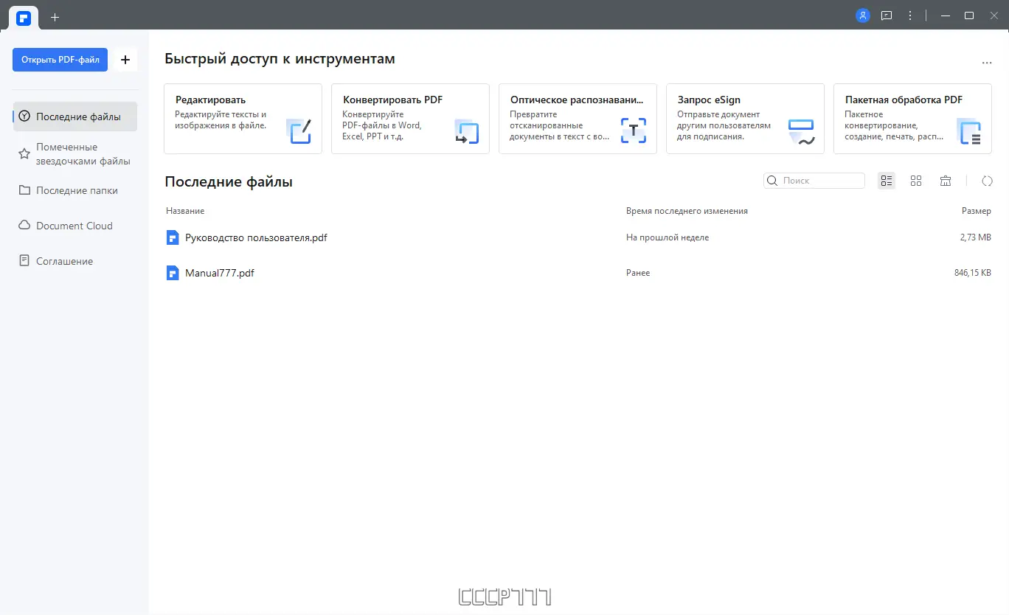
Task: Click the 2,73 MB size value
Action: click(x=976, y=237)
